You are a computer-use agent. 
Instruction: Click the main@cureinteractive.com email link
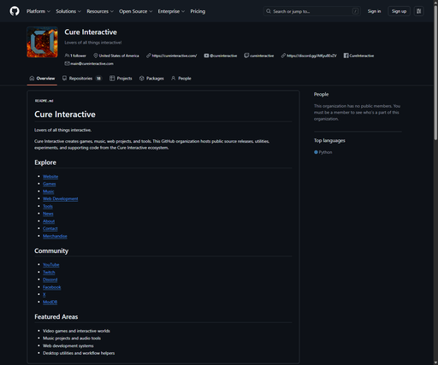point(92,63)
